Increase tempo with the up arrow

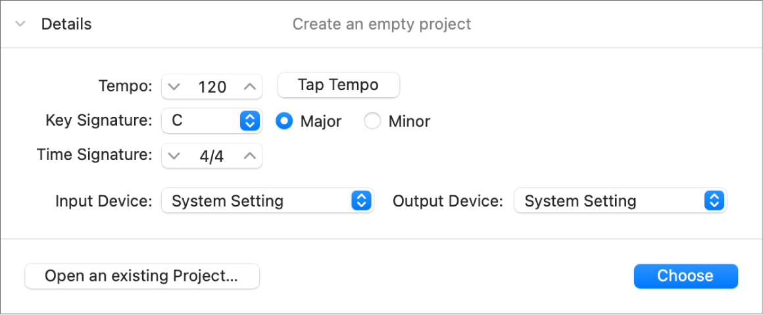tap(249, 86)
